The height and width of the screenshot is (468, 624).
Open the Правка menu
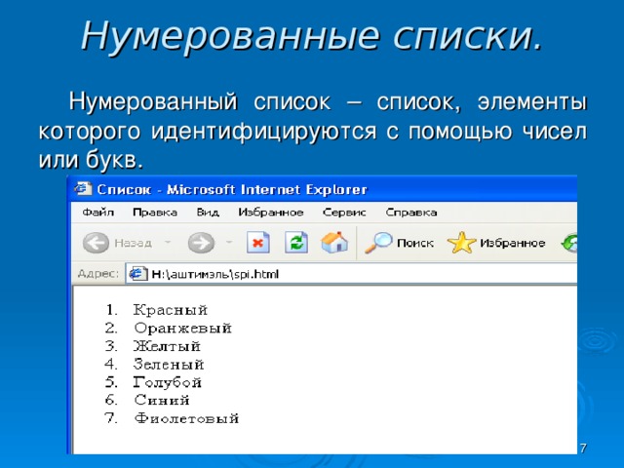point(155,213)
